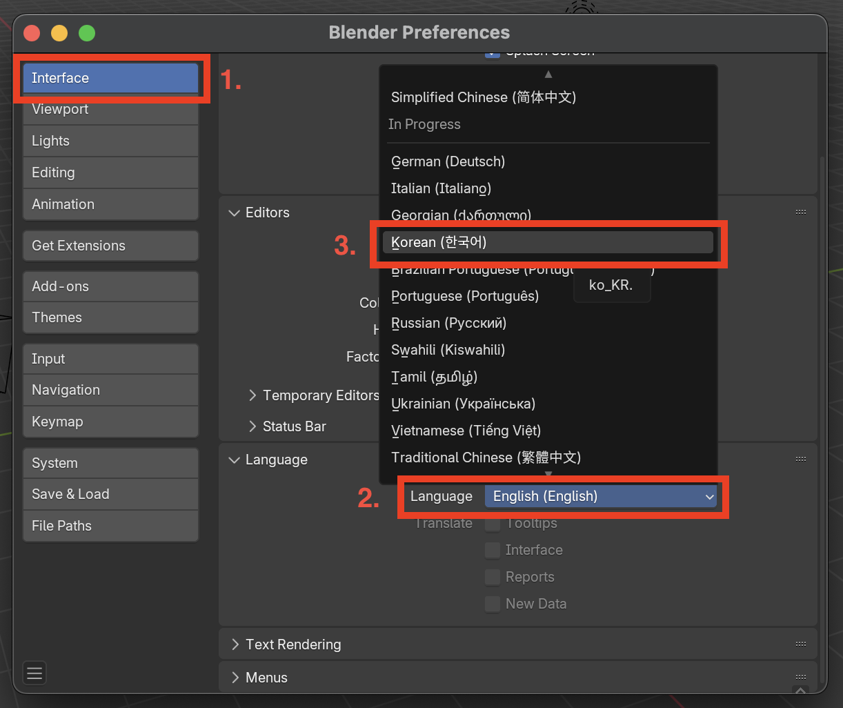Open the Interface preferences tab

[x=110, y=78]
